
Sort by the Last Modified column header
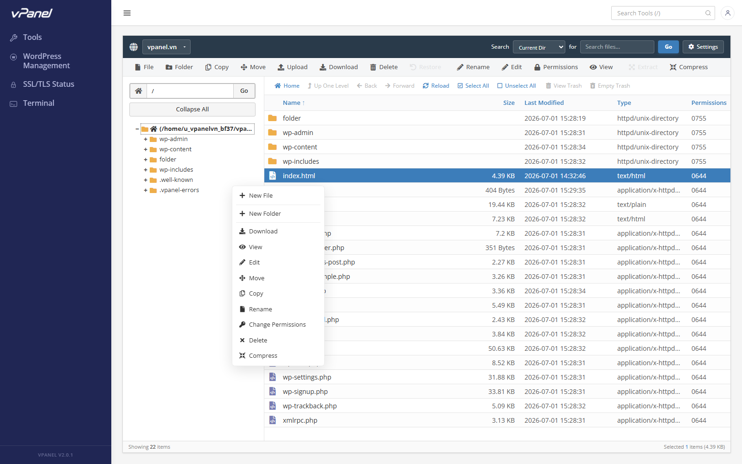click(x=544, y=103)
